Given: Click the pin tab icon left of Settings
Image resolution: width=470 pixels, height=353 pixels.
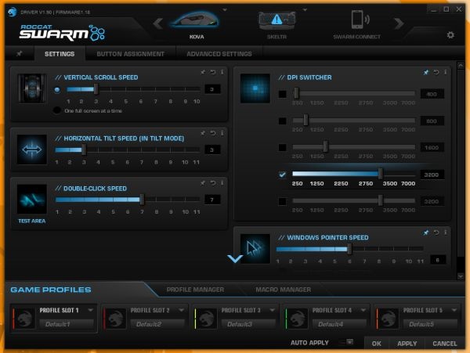Looking at the screenshot, I should coord(20,53).
